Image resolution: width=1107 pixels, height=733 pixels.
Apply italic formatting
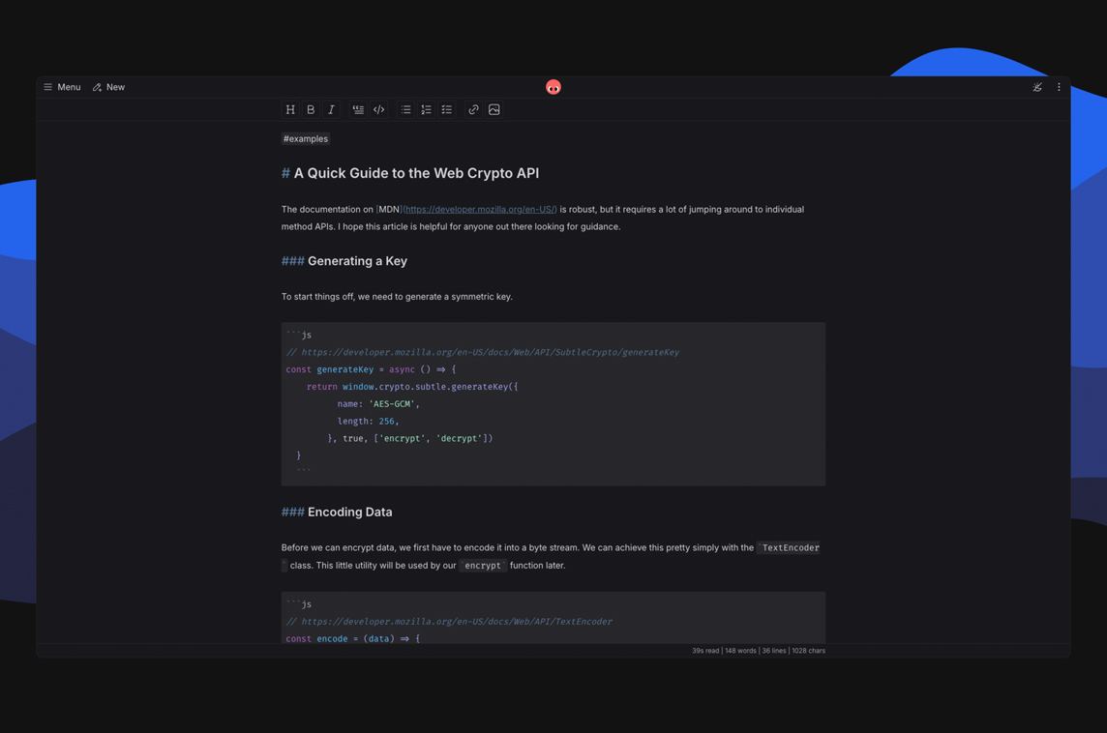[x=331, y=110]
